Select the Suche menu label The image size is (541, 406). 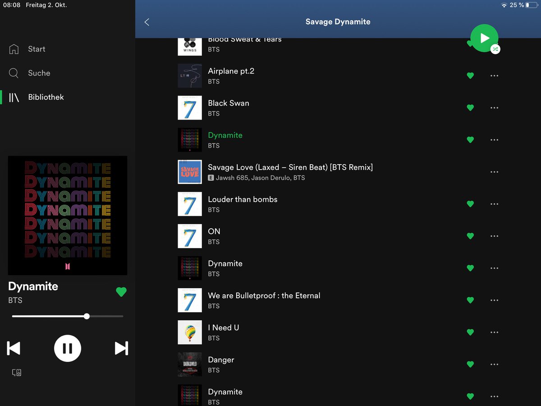click(x=39, y=73)
